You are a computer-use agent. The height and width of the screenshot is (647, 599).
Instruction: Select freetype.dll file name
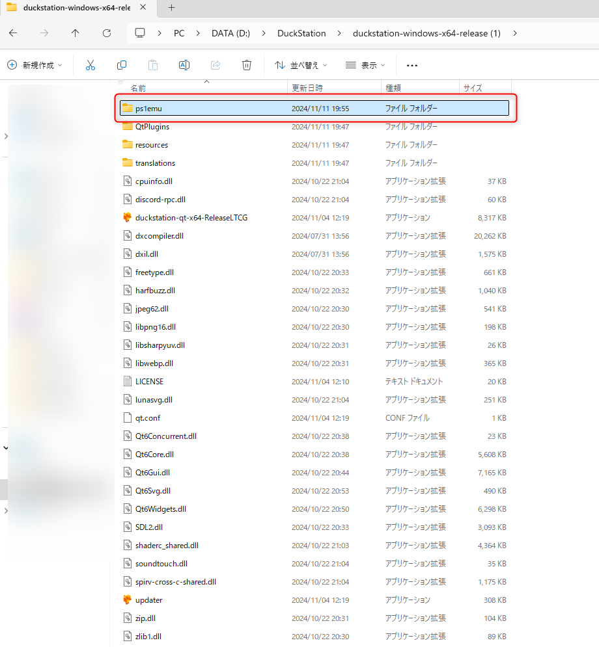[154, 272]
